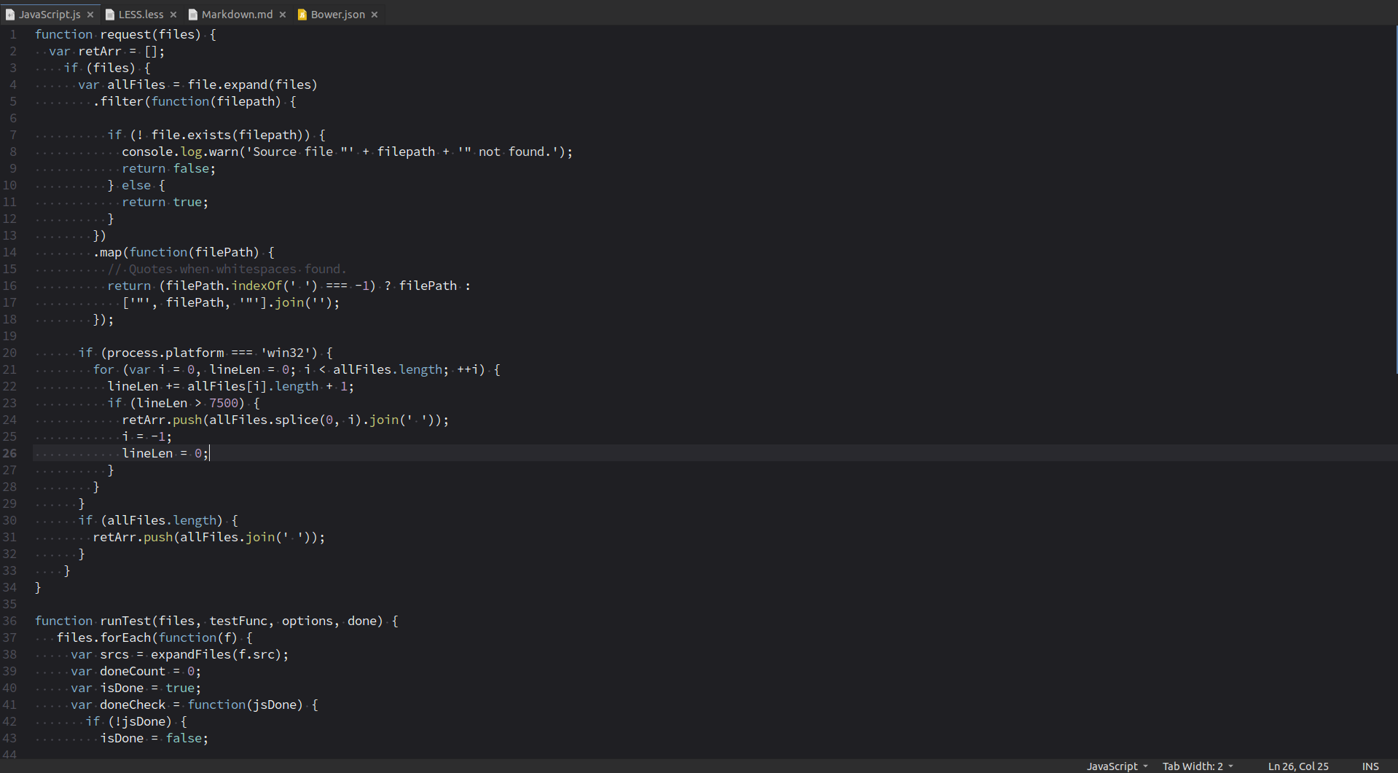Close the Bower.json tab

point(374,15)
